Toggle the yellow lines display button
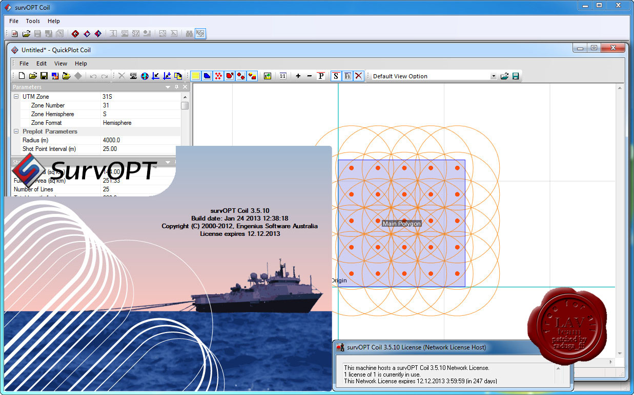This screenshot has height=395, width=634. [x=196, y=76]
